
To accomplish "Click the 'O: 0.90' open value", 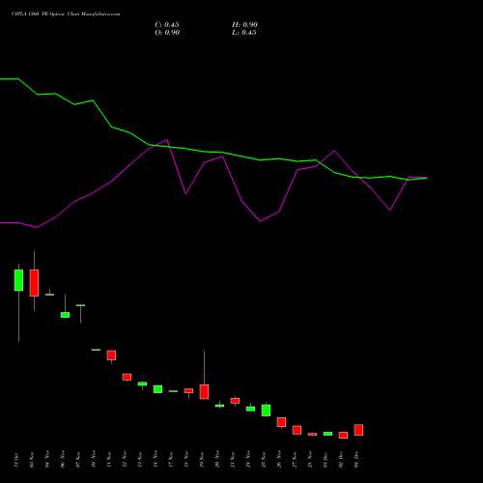I will pos(167,33).
